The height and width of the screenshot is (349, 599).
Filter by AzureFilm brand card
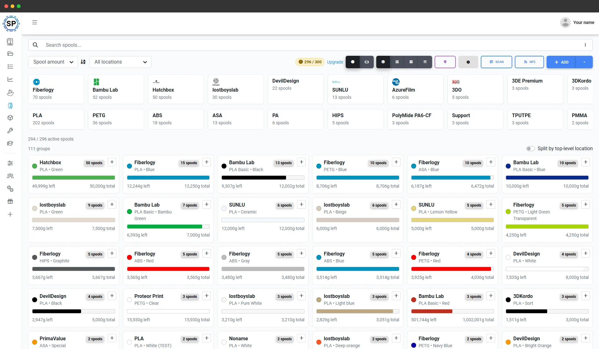coord(416,89)
